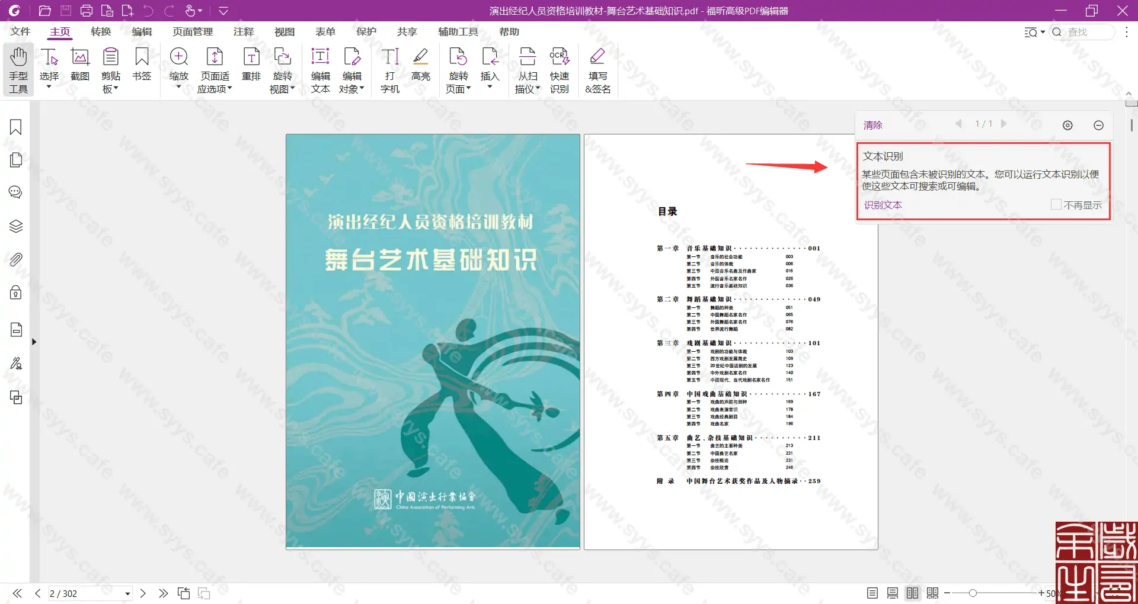Expand the 选择 tool dropdown
The height and width of the screenshot is (604, 1138).
point(50,86)
